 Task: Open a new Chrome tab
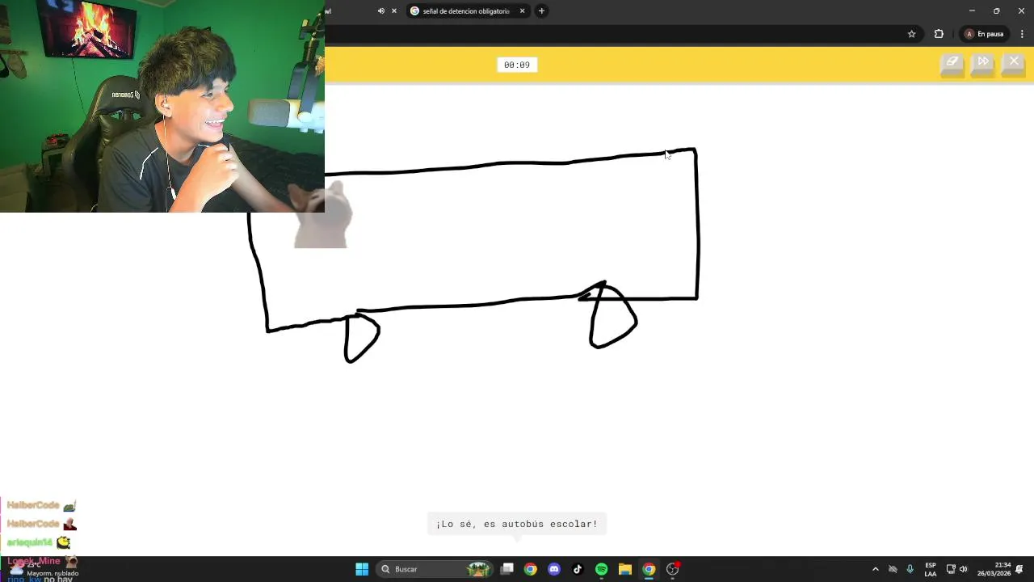pyautogui.click(x=541, y=11)
